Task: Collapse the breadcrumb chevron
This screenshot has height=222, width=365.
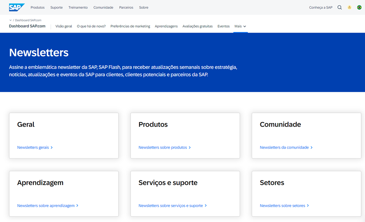Action: [10, 20]
